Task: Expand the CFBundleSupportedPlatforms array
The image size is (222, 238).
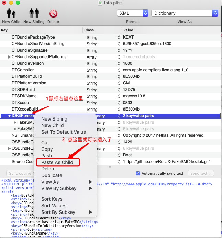Action: pos(9,57)
